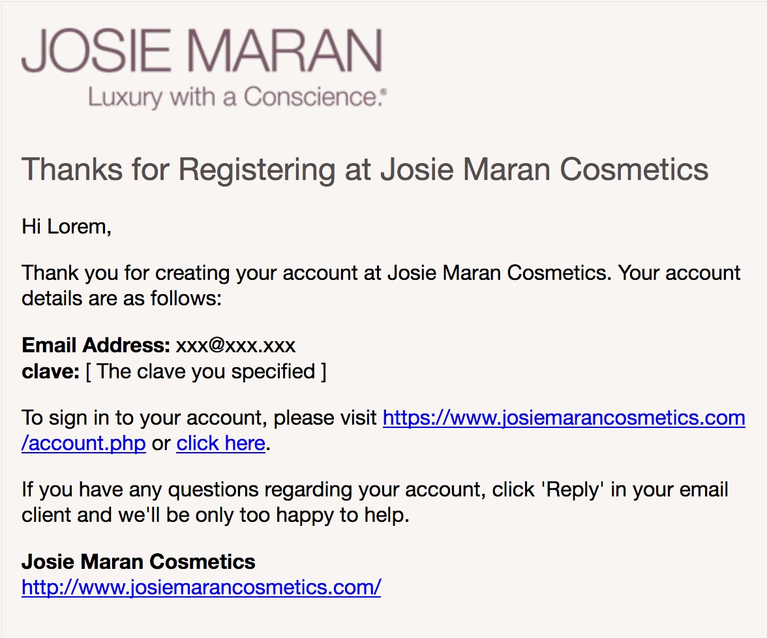Click the 'details are as follows:' text
Image resolution: width=767 pixels, height=638 pixels.
click(x=122, y=298)
